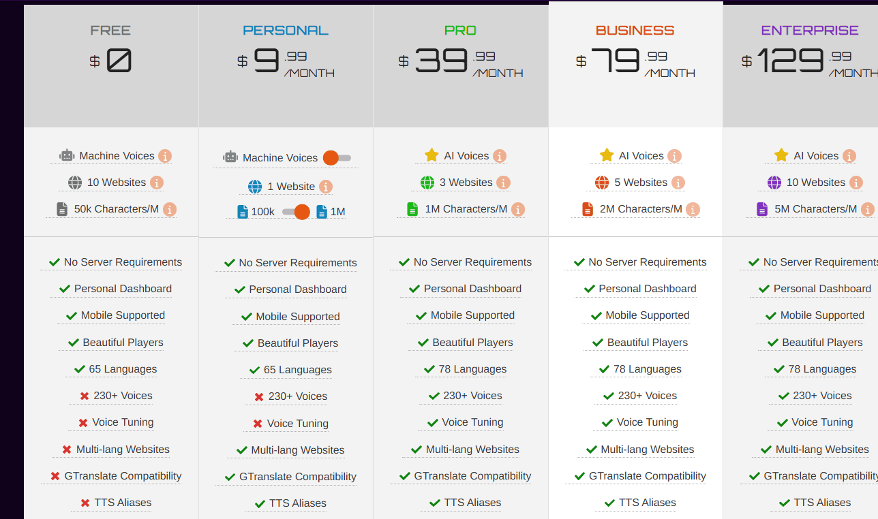The width and height of the screenshot is (878, 519).
Task: Click 1M characters option in Personal plan
Action: [x=337, y=212]
